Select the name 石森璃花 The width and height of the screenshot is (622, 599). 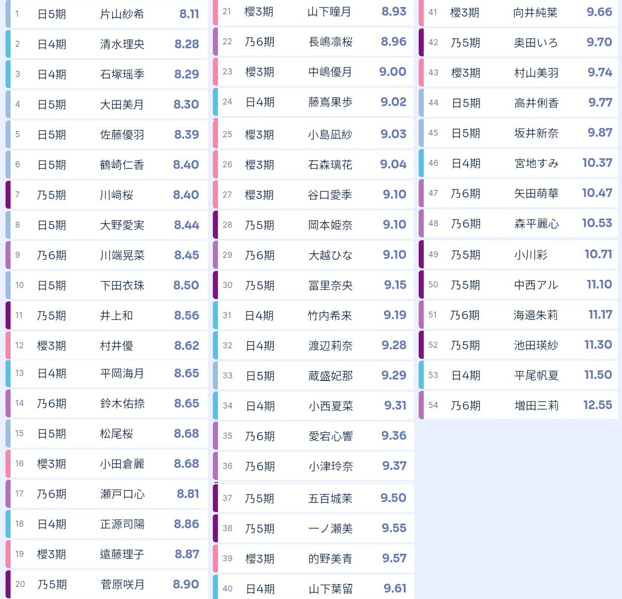point(330,165)
